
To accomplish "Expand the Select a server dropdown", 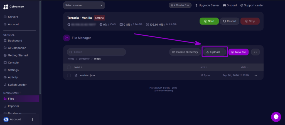I will 84,5.
